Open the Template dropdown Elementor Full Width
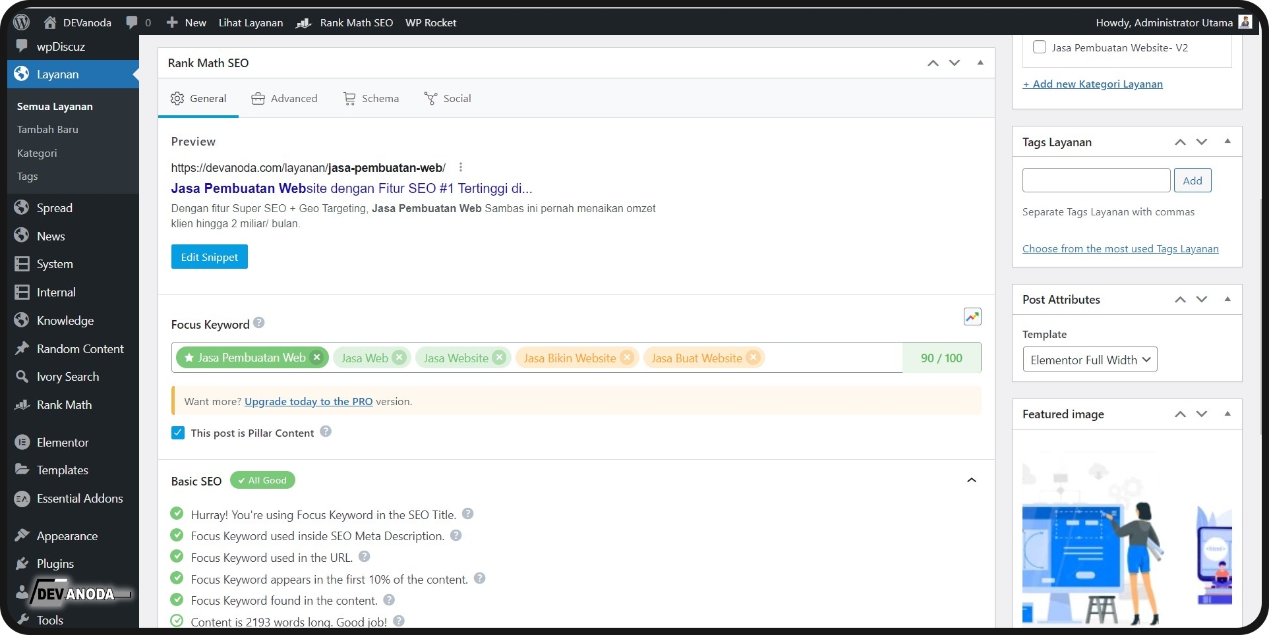 pos(1090,360)
